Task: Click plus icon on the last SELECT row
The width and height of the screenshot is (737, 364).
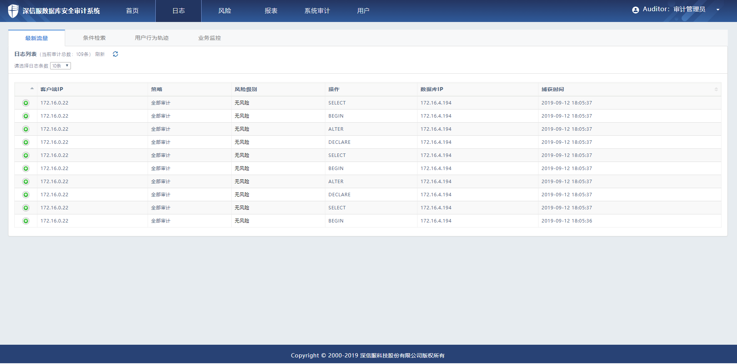Action: pos(26,208)
